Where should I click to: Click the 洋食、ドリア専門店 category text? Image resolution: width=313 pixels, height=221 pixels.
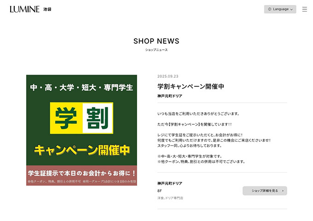(x=170, y=198)
